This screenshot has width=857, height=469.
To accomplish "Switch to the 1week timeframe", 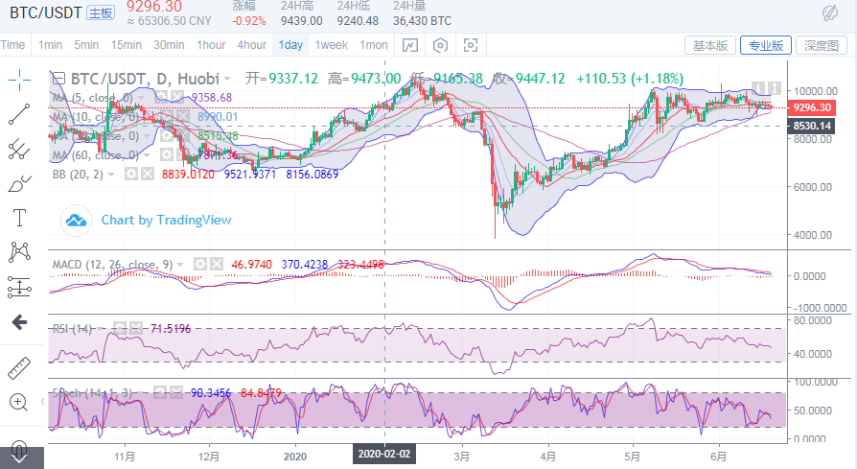I will pyautogui.click(x=331, y=45).
